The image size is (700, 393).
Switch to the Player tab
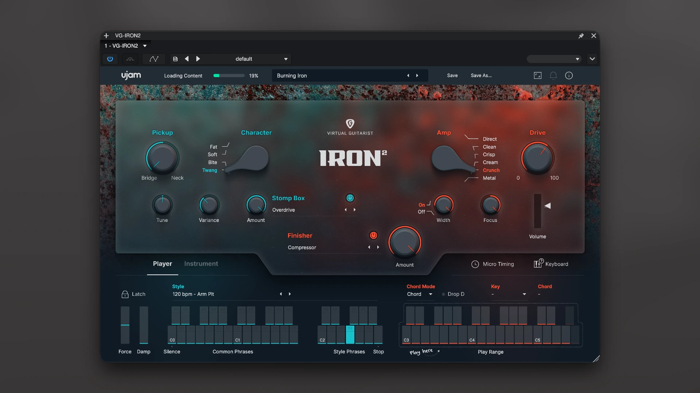pyautogui.click(x=163, y=264)
